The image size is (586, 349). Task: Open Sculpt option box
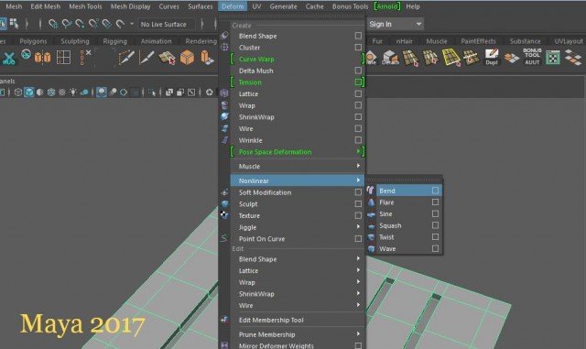coord(358,204)
